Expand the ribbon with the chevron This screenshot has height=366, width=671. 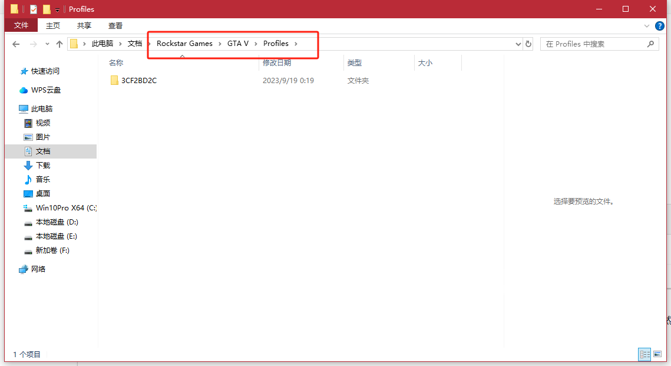click(x=647, y=26)
